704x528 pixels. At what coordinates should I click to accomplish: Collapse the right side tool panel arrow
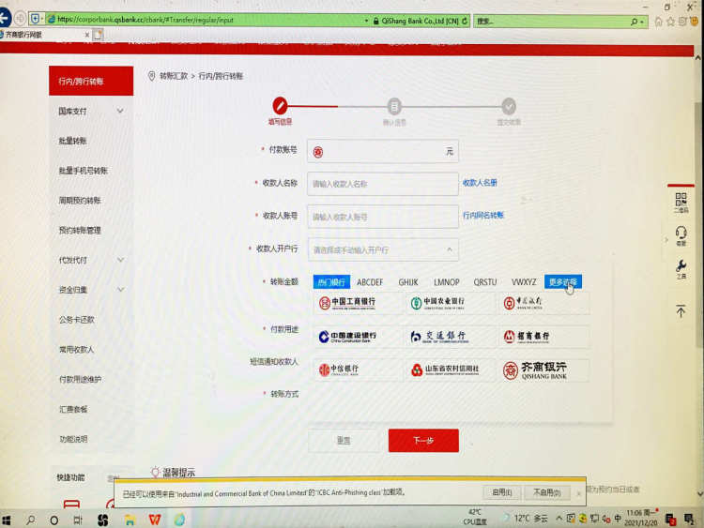pyautogui.click(x=666, y=240)
